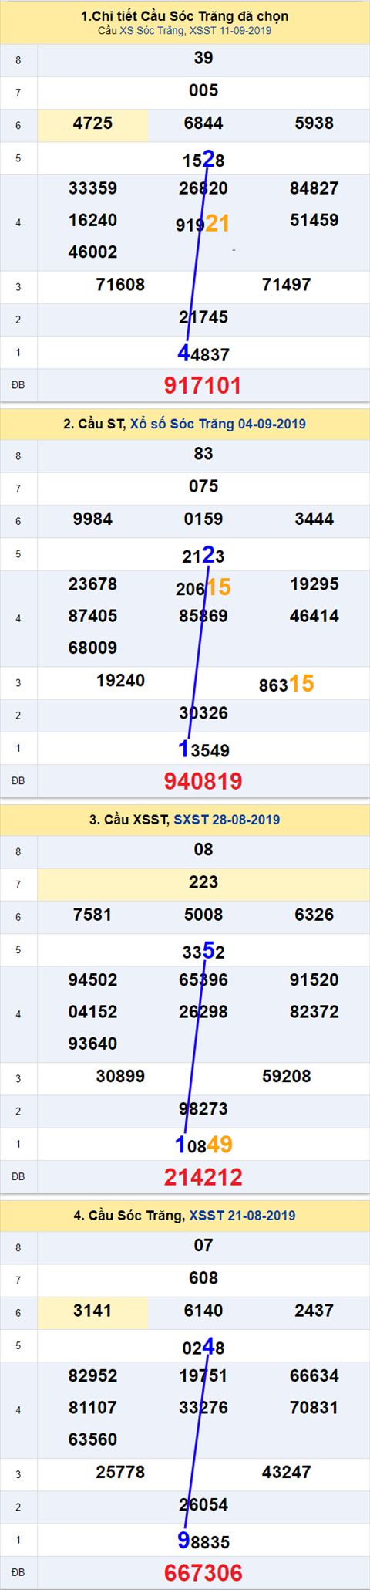The image size is (370, 1590).
Task: Click the number 2437
Action: click(x=314, y=1311)
